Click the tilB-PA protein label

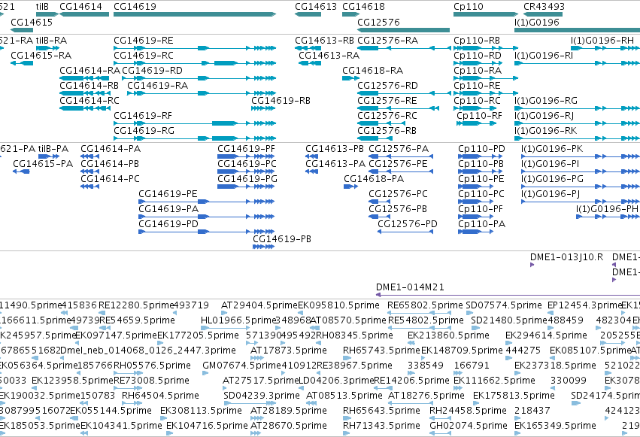(x=53, y=149)
